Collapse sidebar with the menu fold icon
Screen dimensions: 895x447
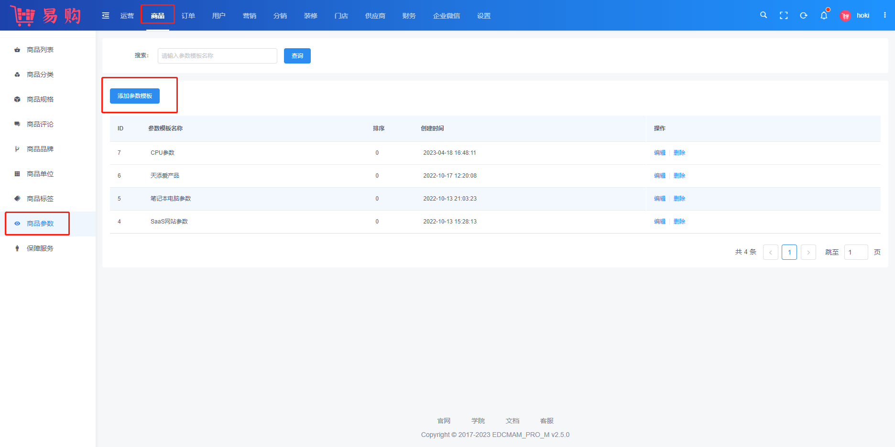(106, 16)
